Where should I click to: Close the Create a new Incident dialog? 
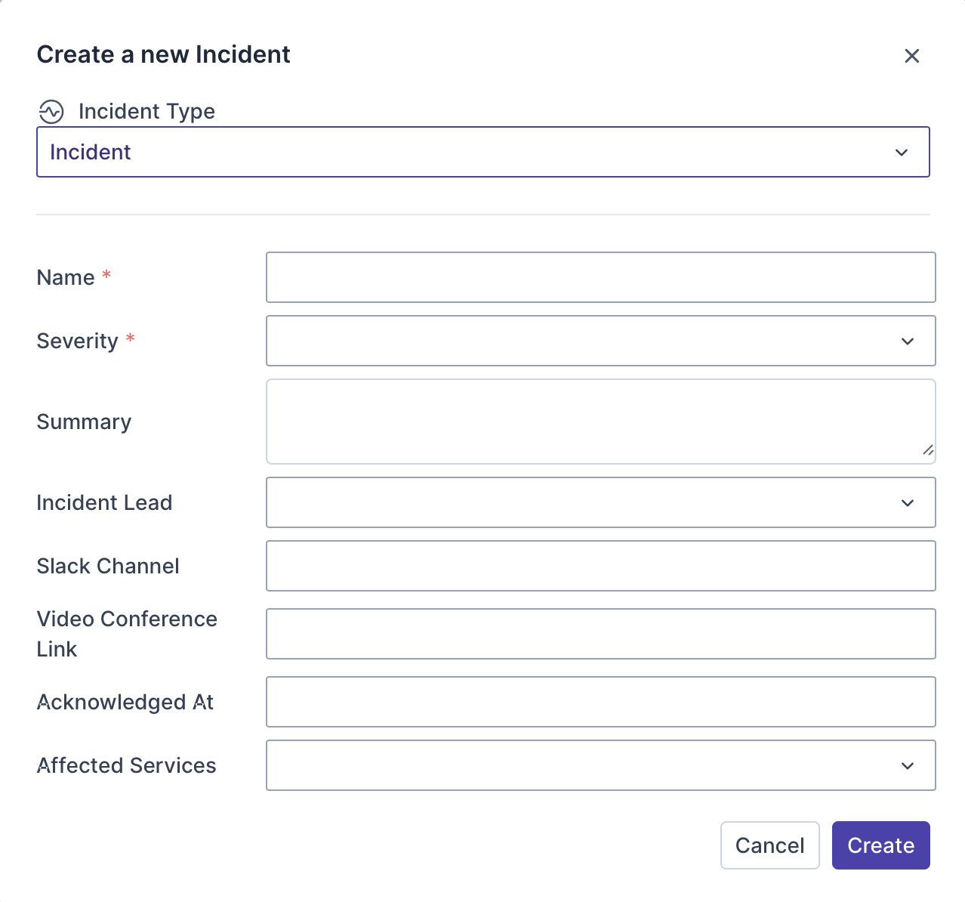(911, 56)
